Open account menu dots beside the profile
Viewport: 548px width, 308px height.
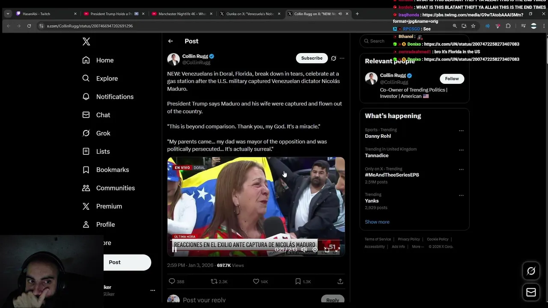point(152,290)
